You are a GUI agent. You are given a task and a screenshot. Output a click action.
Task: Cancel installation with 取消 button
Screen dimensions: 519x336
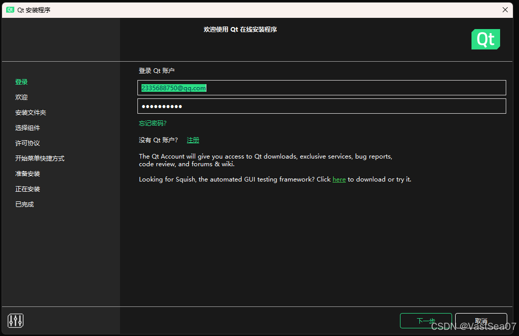(481, 321)
